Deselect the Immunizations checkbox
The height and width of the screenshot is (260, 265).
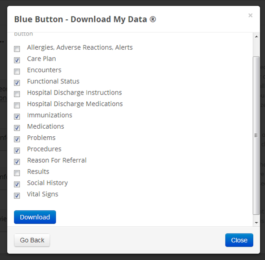click(x=17, y=117)
